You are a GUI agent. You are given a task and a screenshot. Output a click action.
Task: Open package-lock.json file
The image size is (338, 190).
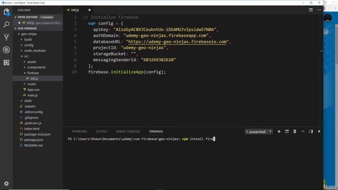pyautogui.click(x=37, y=134)
